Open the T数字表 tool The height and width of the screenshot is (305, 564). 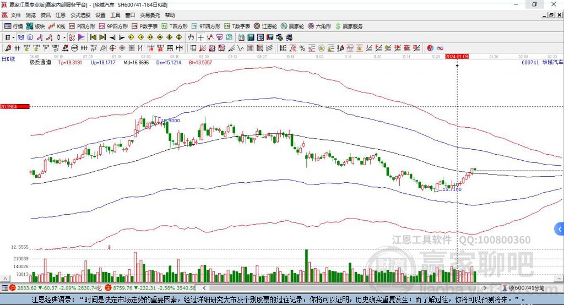[237, 26]
